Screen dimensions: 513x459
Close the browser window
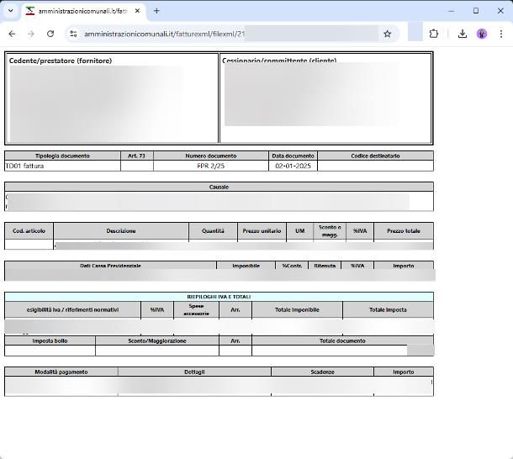click(500, 11)
